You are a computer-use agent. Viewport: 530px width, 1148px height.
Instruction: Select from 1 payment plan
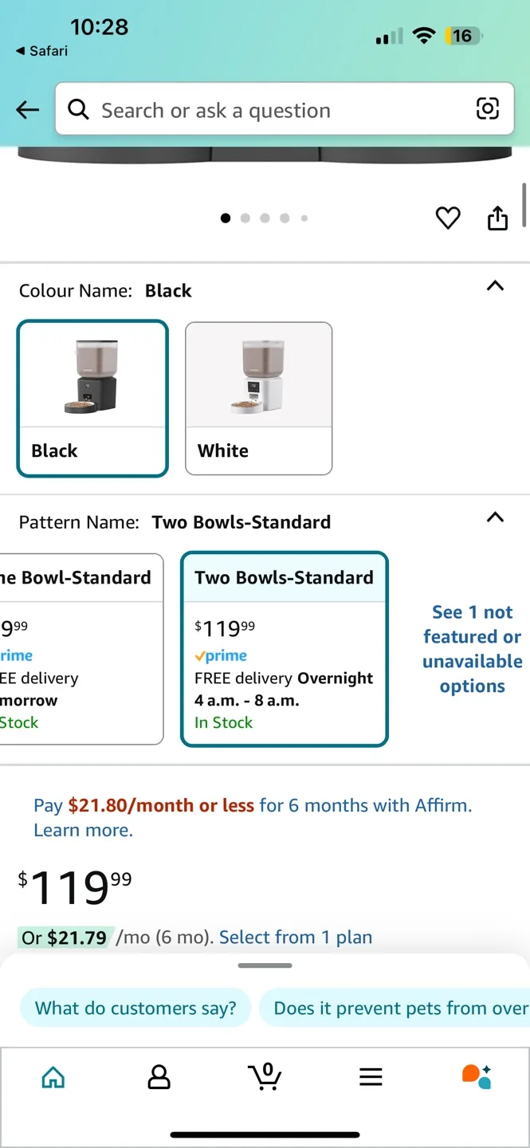pyautogui.click(x=295, y=937)
